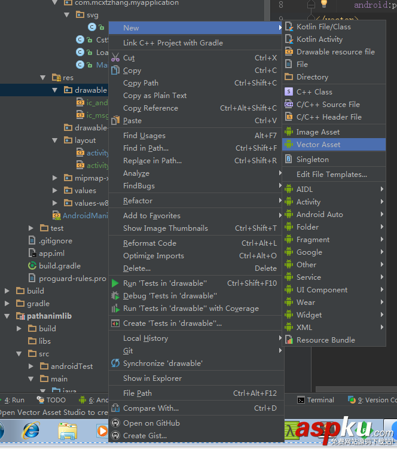Click the green Run tests icon

pos(116,283)
